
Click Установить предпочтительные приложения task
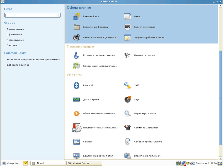point(33,60)
